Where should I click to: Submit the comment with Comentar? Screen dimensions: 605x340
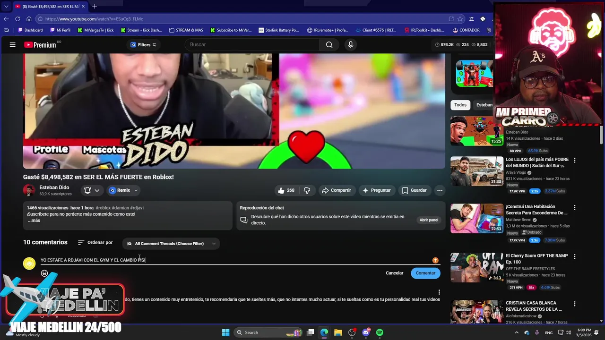(x=425, y=273)
